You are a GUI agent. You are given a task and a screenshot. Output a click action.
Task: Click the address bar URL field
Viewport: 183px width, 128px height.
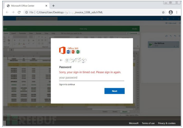point(93,12)
